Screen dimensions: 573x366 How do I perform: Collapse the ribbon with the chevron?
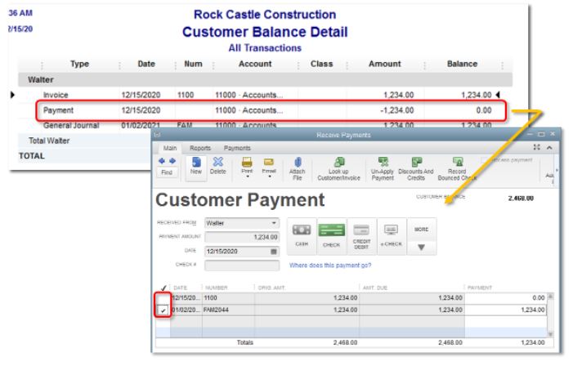point(549,148)
